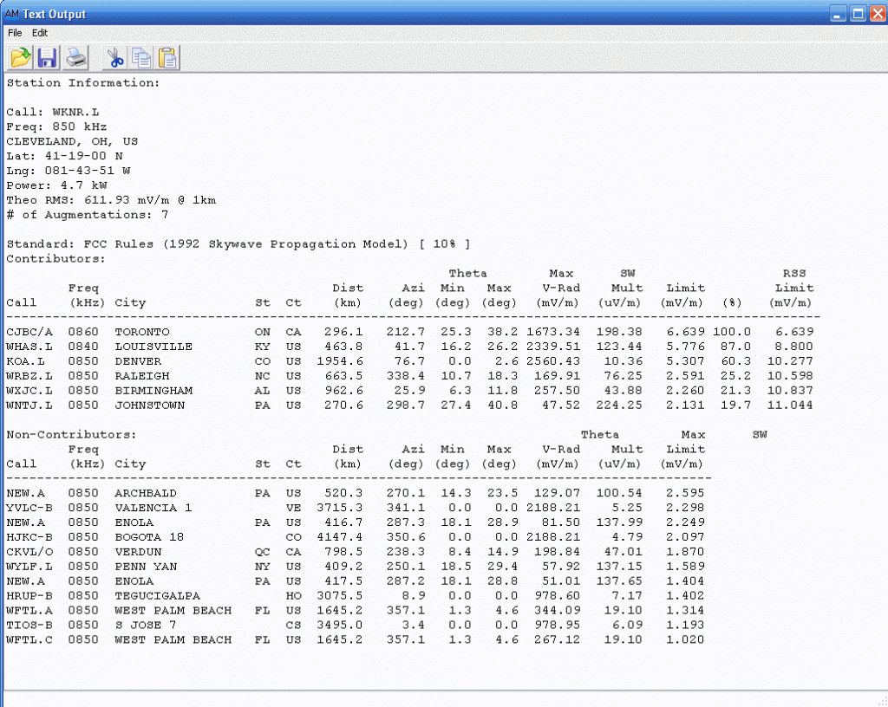Click the Non-Contributors heading text
This screenshot has height=707, width=888.
click(71, 435)
